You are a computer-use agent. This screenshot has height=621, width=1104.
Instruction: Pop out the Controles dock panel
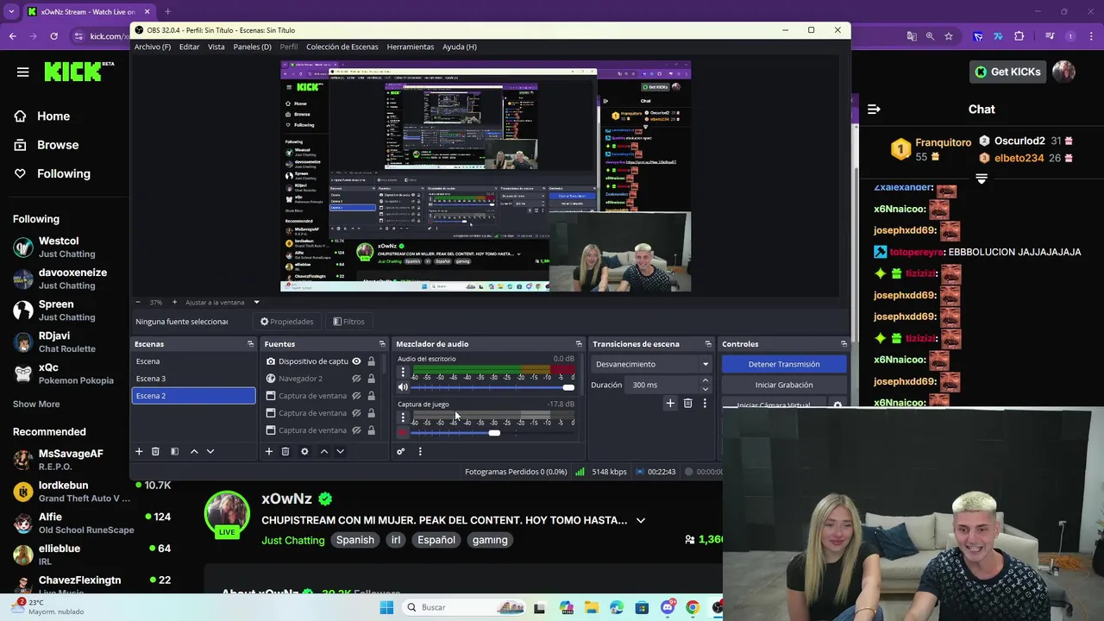pyautogui.click(x=844, y=344)
